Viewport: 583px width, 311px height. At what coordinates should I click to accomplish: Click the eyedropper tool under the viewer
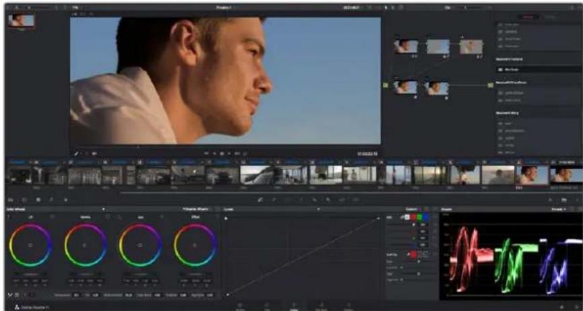(x=77, y=153)
